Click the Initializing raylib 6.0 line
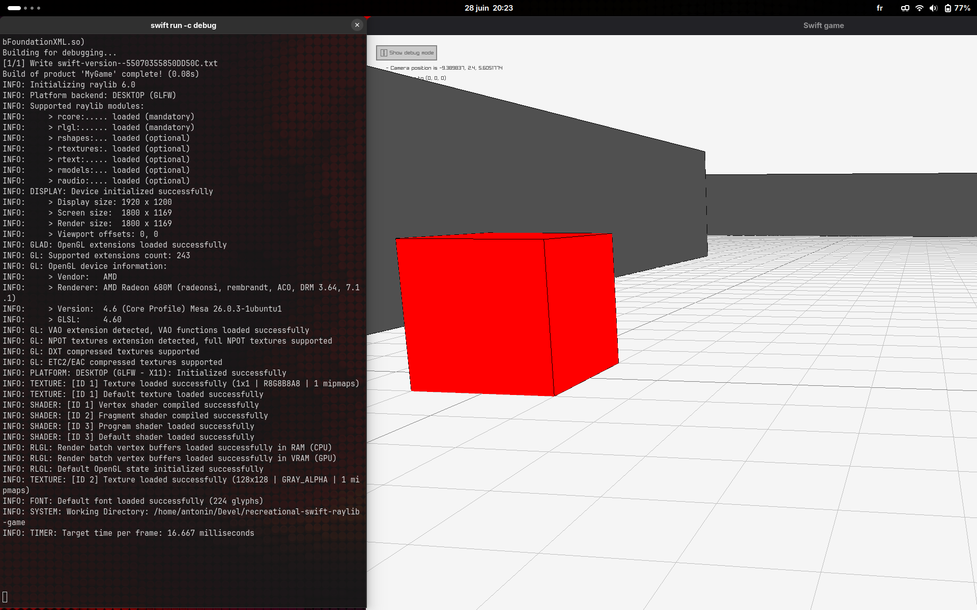The width and height of the screenshot is (977, 610). pyautogui.click(x=69, y=85)
